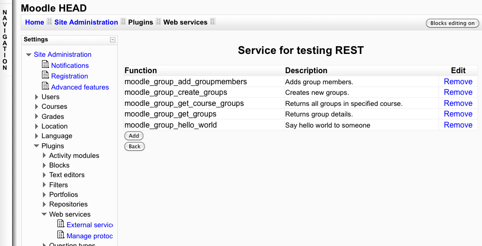Collapse the Plugins tree section
482x246 pixels.
click(37, 146)
